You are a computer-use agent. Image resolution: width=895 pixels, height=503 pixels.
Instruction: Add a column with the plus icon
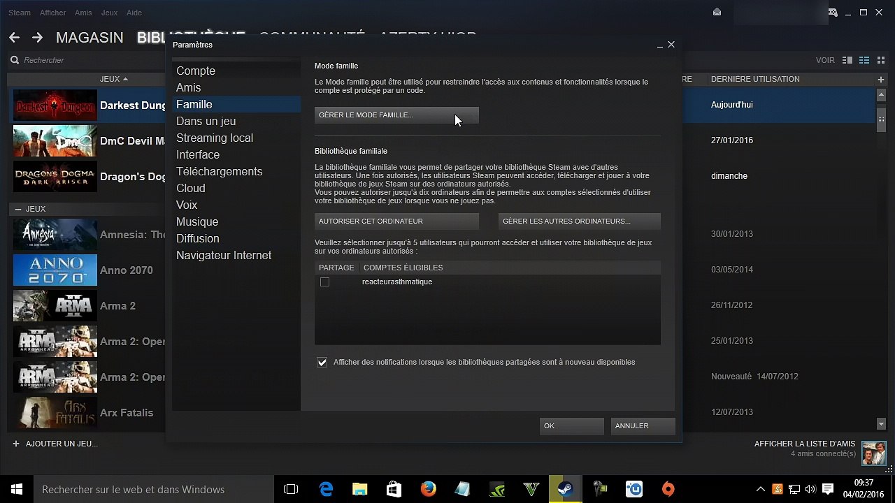click(881, 80)
